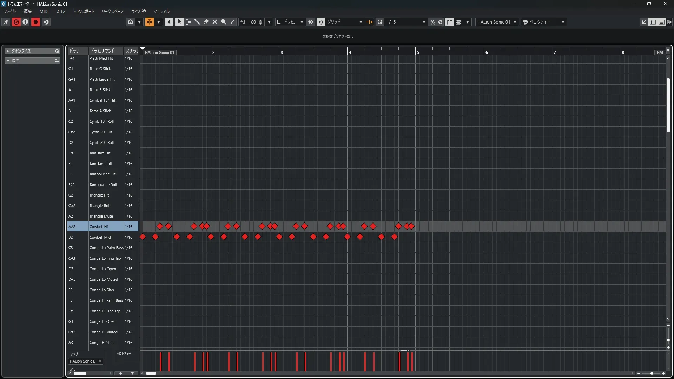Image resolution: width=674 pixels, height=379 pixels.
Task: Click the pin icon in toolbar
Action: (6, 22)
